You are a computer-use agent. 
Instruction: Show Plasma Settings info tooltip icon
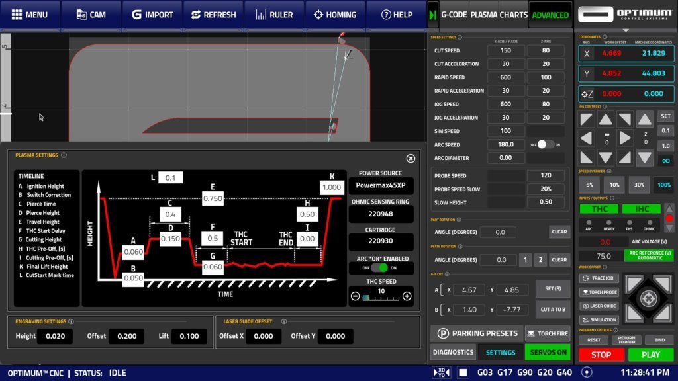click(64, 155)
